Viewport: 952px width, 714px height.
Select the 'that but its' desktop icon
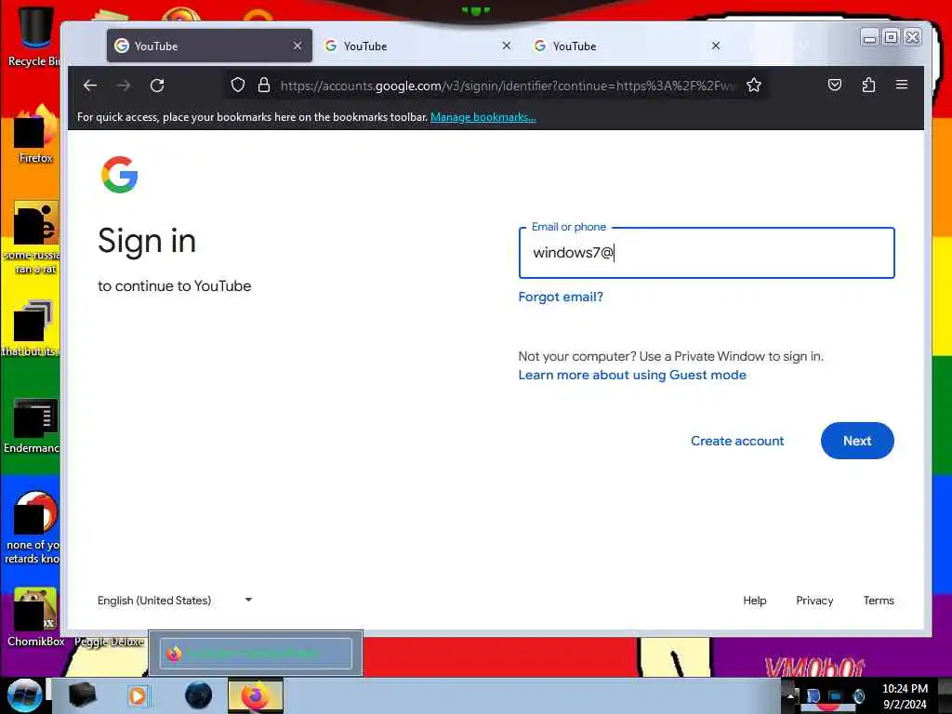click(32, 328)
